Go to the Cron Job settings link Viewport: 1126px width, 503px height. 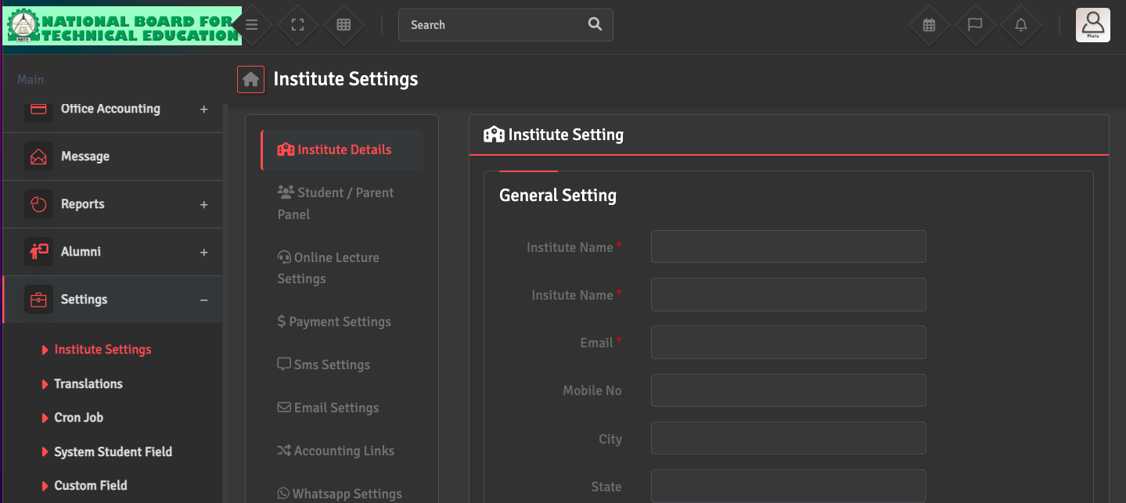[x=78, y=417]
